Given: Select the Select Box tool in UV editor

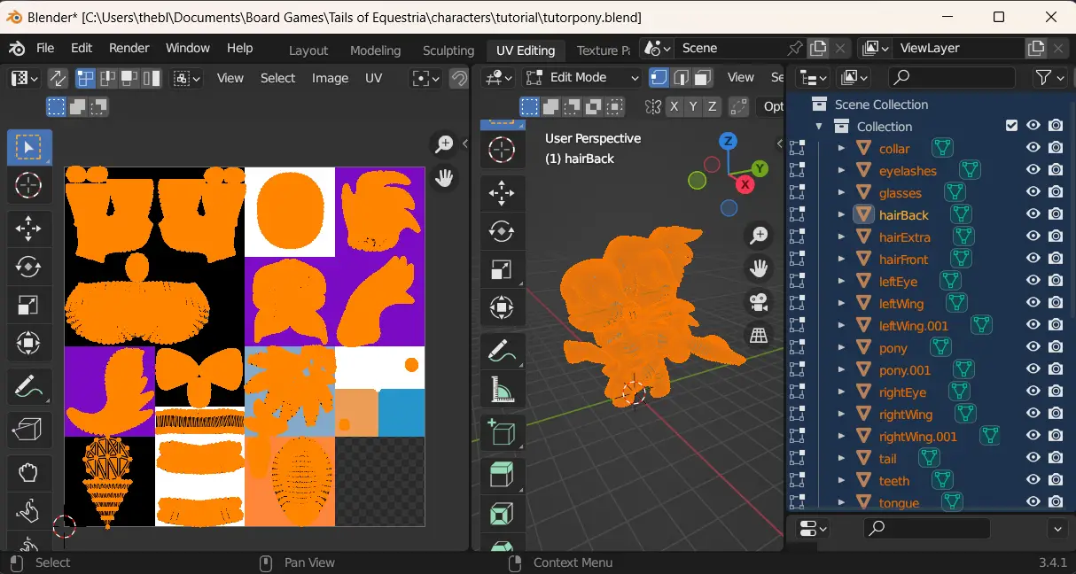Looking at the screenshot, I should [x=29, y=147].
